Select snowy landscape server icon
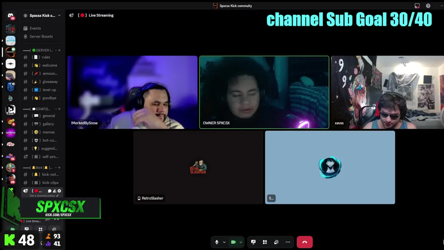The image size is (444, 250). (10, 41)
